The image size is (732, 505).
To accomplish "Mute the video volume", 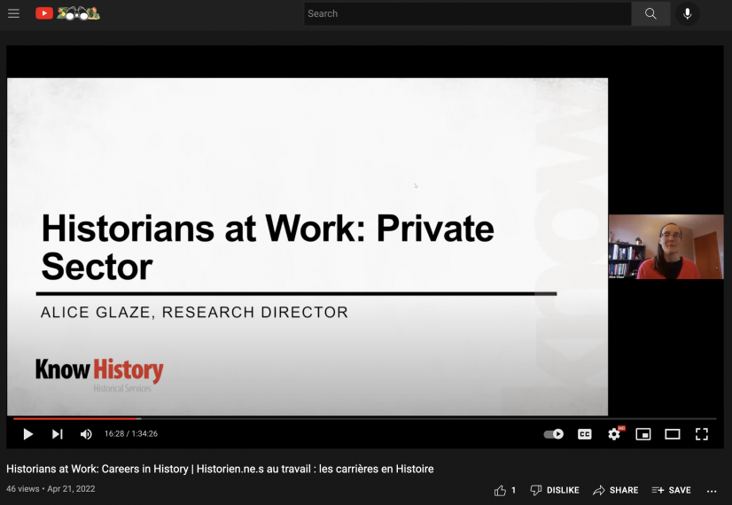I will pos(86,434).
